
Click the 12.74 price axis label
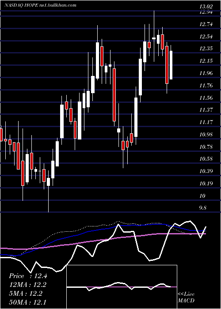[206, 24]
